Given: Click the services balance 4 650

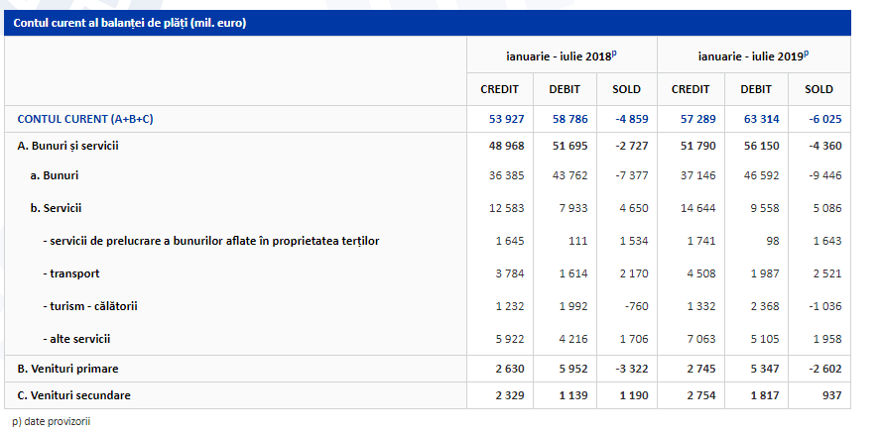Looking at the screenshot, I should [633, 208].
